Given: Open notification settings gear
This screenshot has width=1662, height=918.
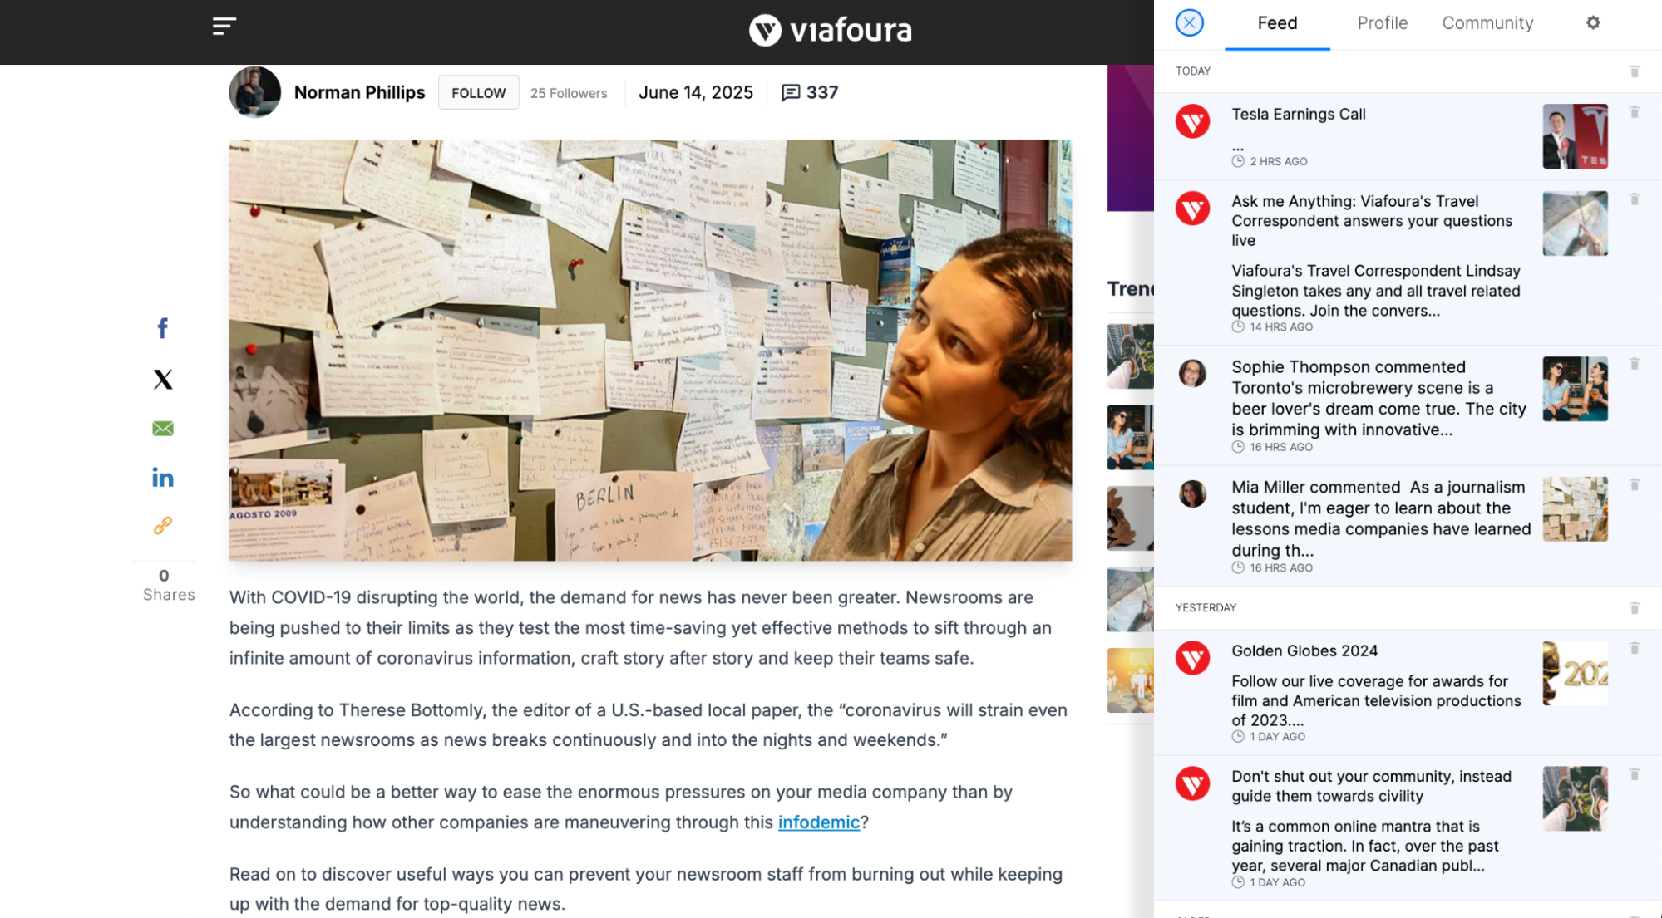Looking at the screenshot, I should pos(1593,23).
